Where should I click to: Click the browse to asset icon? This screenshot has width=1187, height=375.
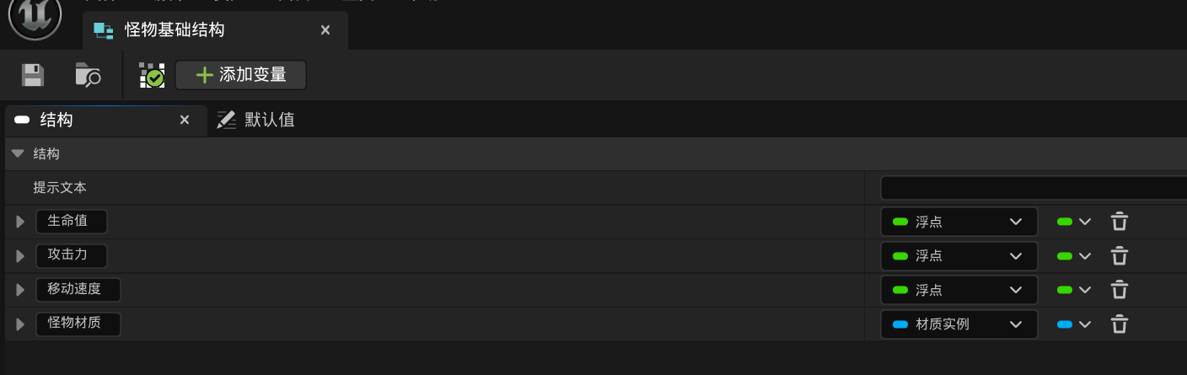tap(88, 75)
